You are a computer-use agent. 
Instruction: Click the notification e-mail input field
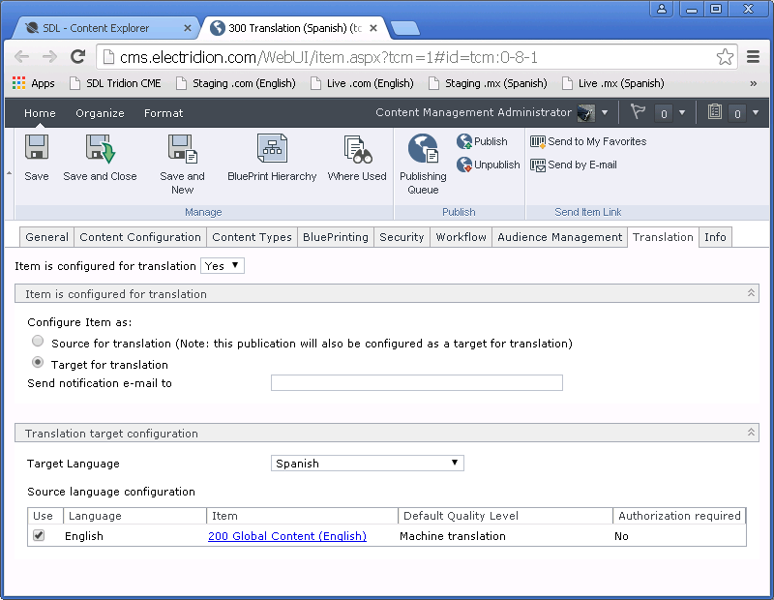tap(416, 383)
